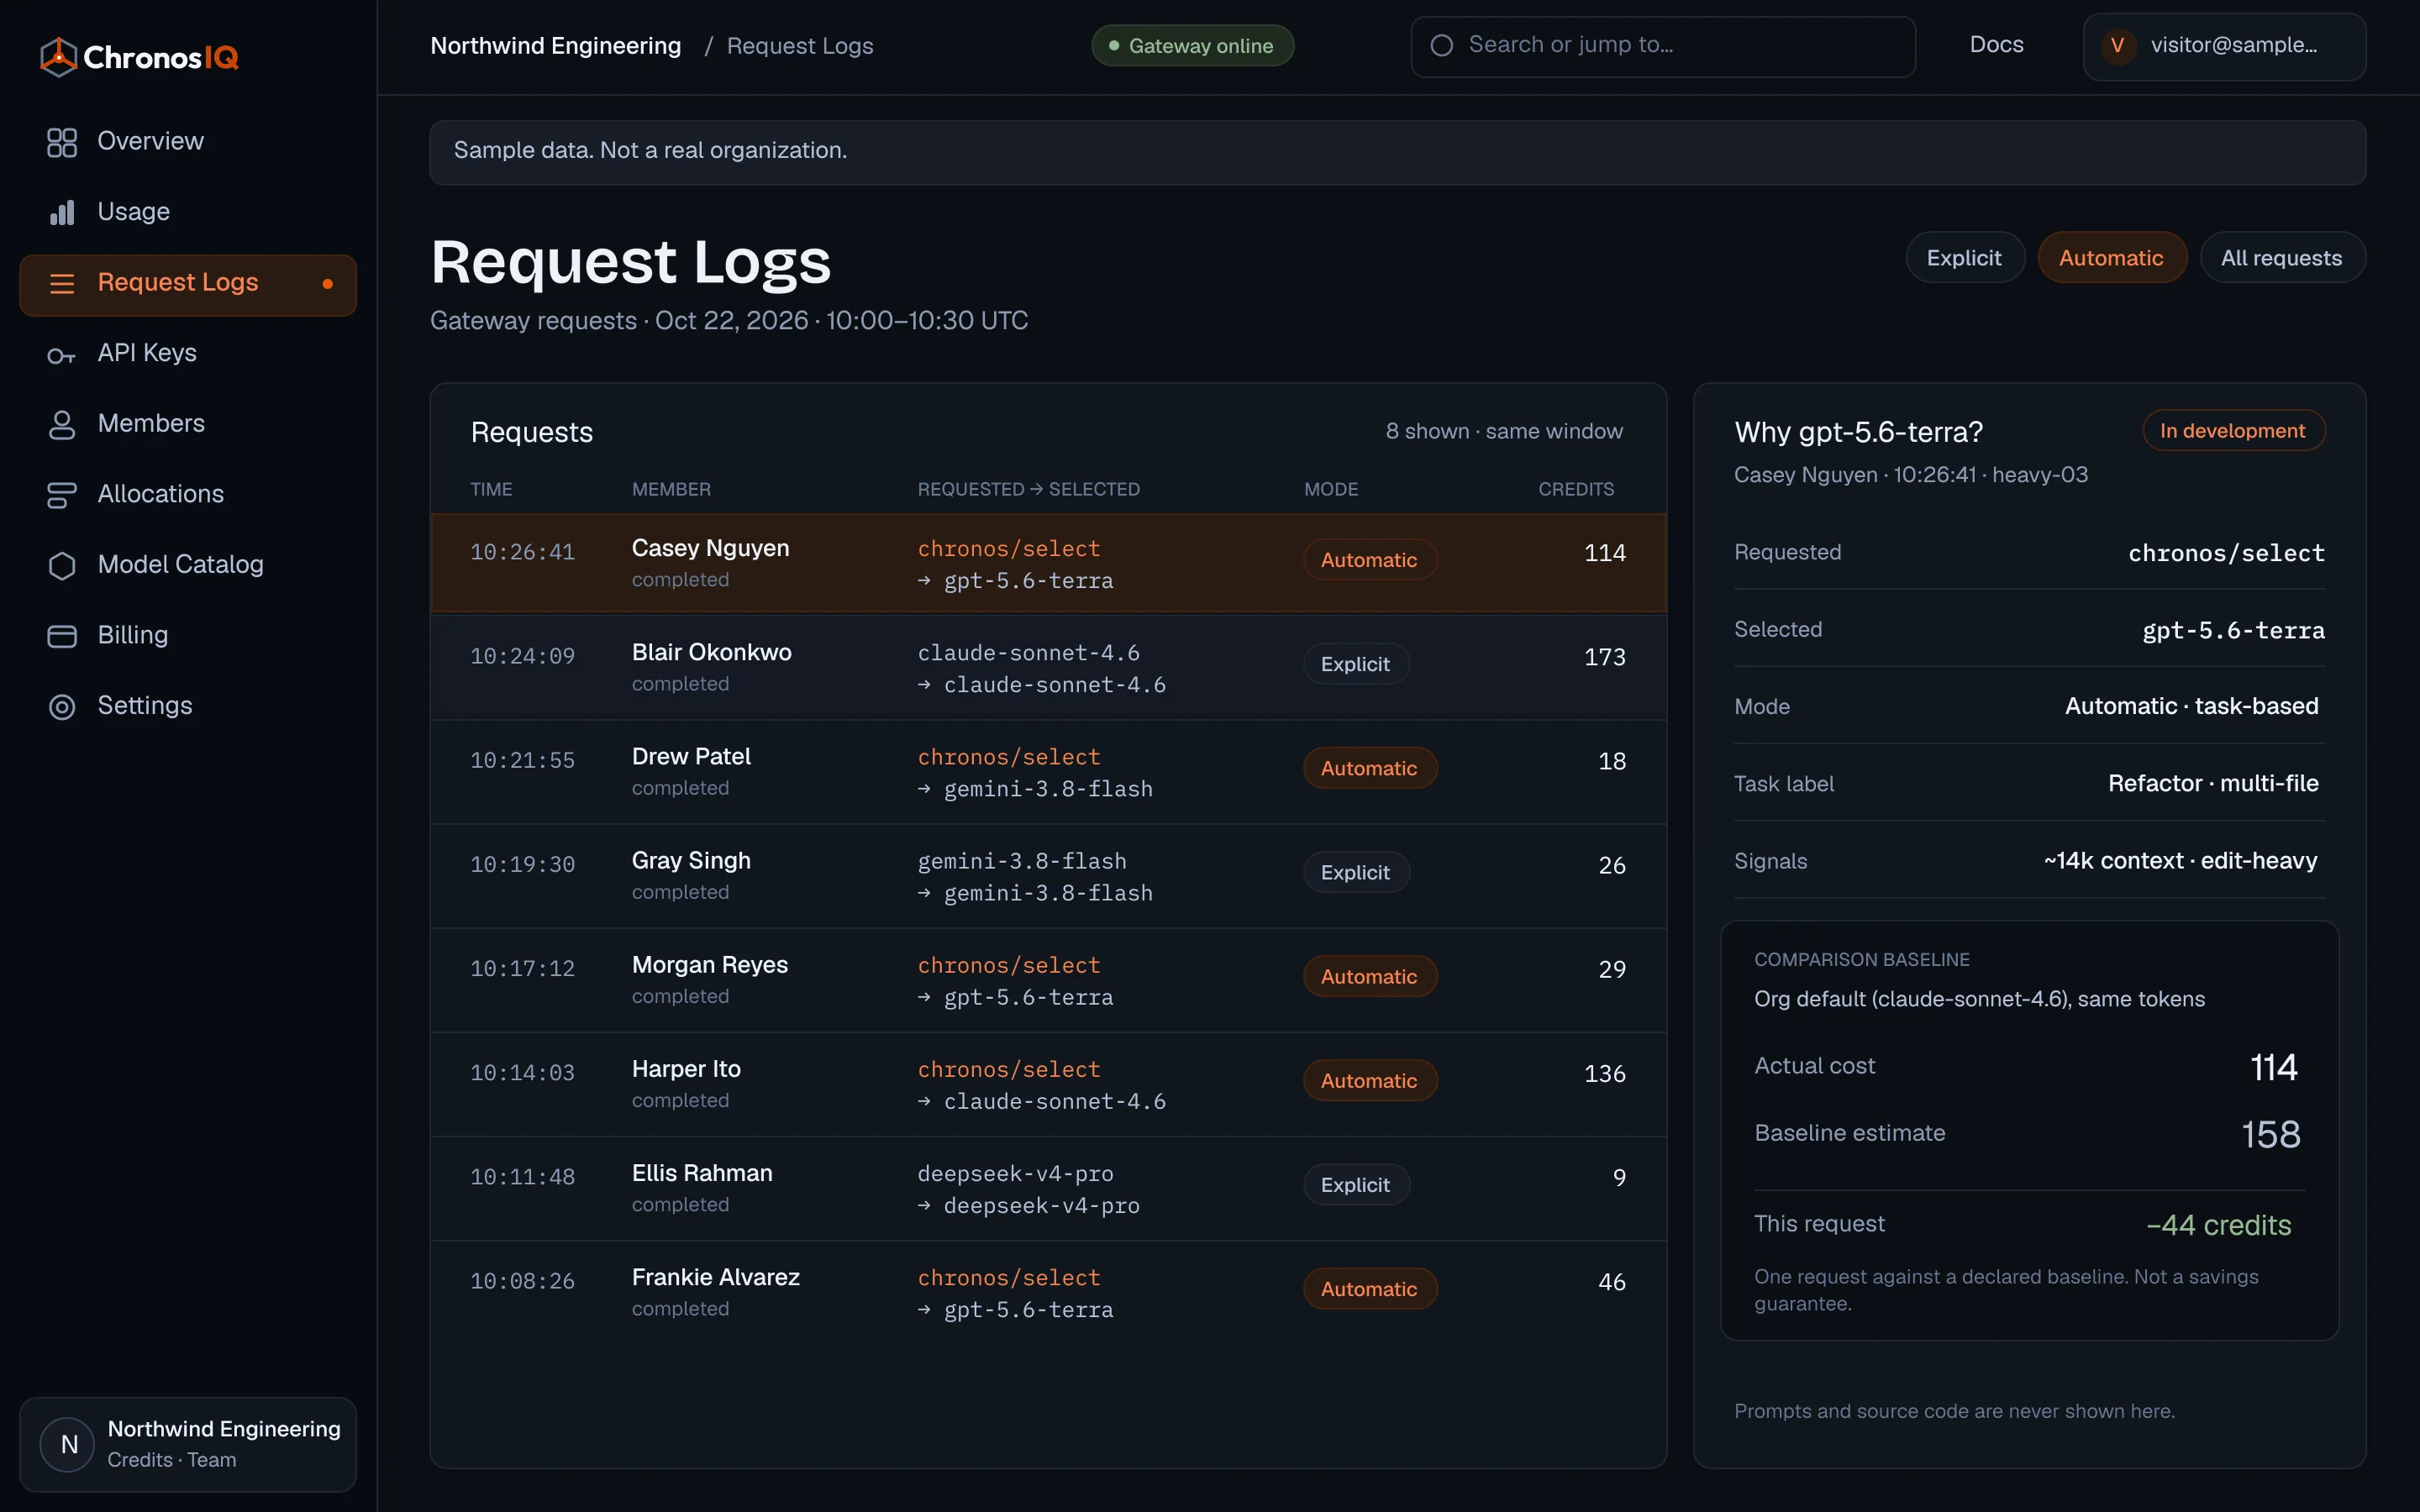Open the visitor@sample account menu

click(x=2224, y=46)
